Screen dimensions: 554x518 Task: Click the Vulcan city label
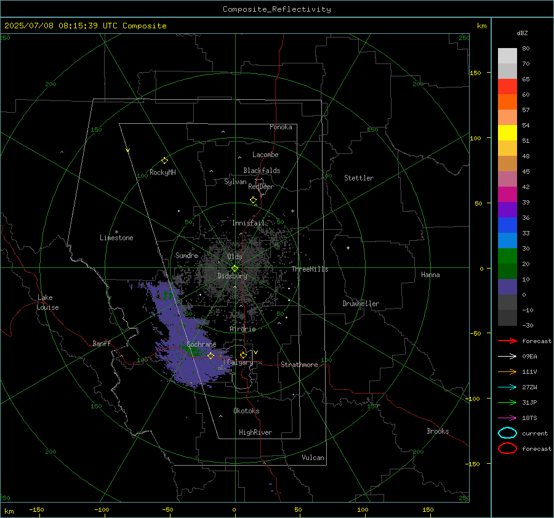(313, 458)
